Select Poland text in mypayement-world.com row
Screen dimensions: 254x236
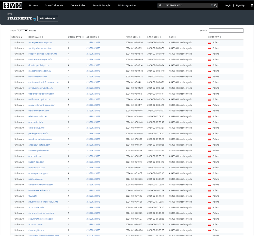216,88
